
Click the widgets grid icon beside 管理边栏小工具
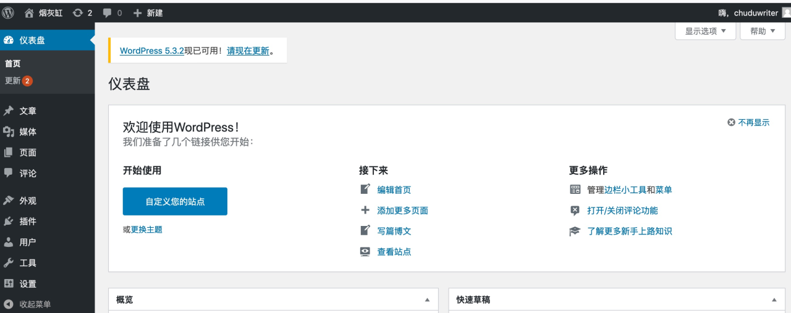(x=575, y=190)
